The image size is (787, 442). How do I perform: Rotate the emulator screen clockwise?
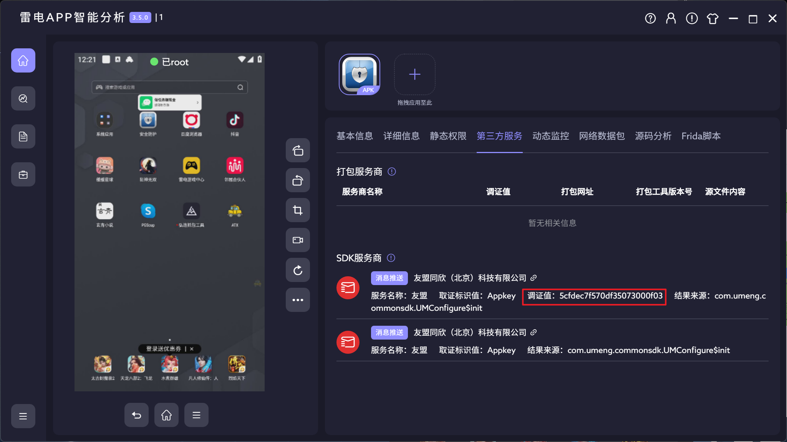[x=297, y=150]
